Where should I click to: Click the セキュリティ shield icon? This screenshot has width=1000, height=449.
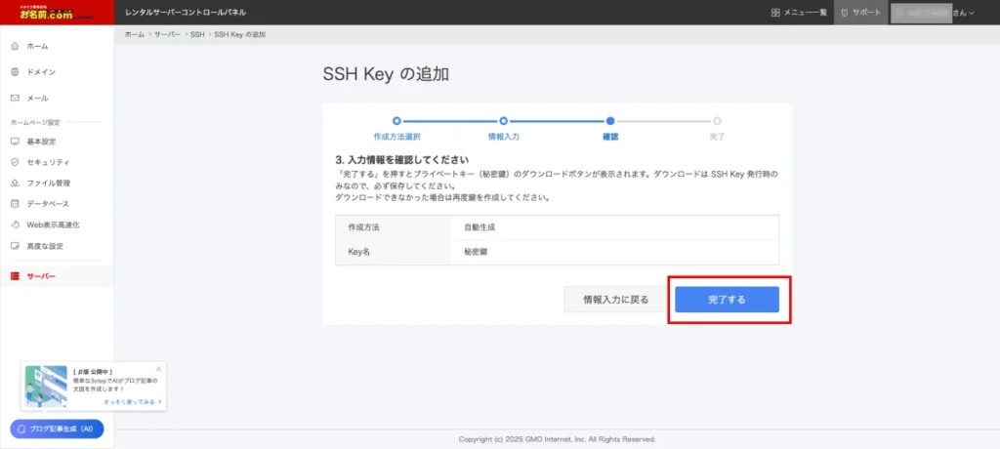tap(15, 162)
